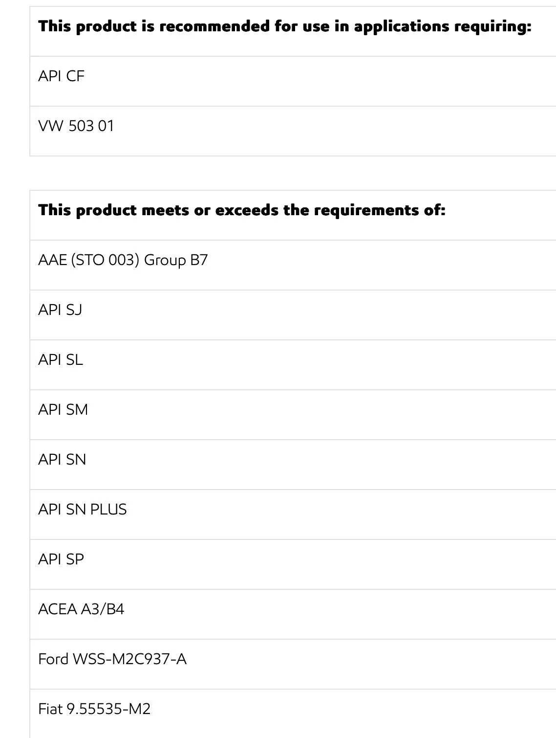Select the VW 503 01 entry
Image resolution: width=556 pixels, height=738 pixels.
76,126
